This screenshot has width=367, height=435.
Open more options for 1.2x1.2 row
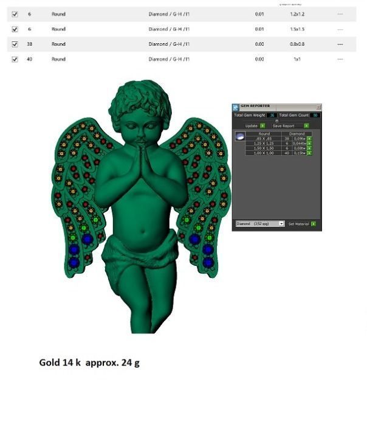click(x=340, y=14)
